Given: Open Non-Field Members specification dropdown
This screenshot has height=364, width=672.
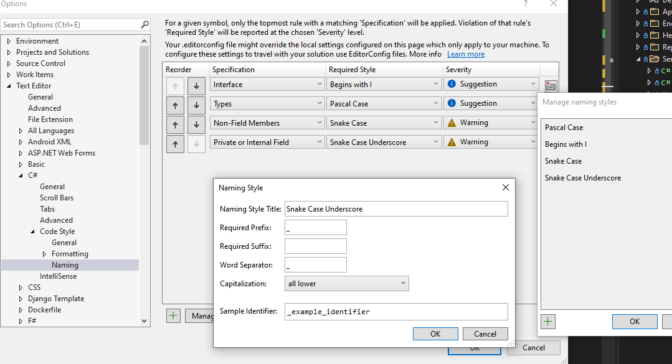Looking at the screenshot, I should (267, 123).
